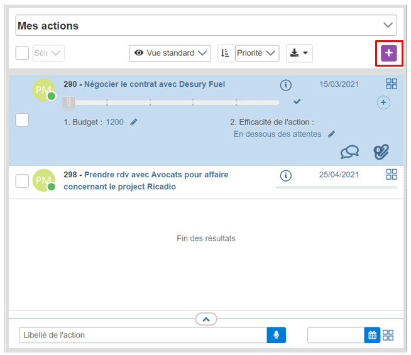Screen dimensions: 411x355
Task: Check the box for action 298
Action: point(22,181)
